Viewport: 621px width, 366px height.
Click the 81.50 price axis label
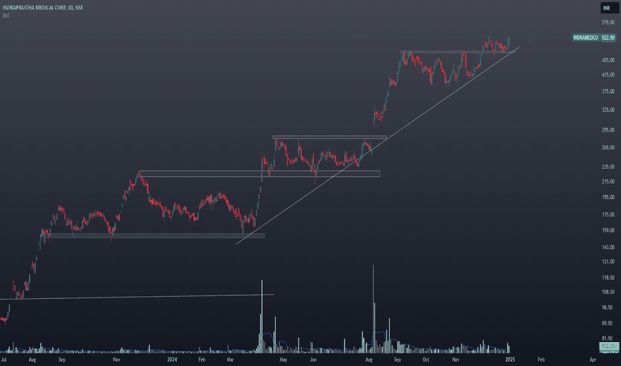pyautogui.click(x=608, y=338)
